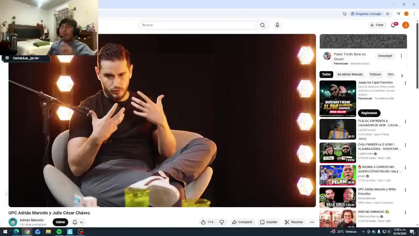Open OBS Studio from taskbar

80,232
